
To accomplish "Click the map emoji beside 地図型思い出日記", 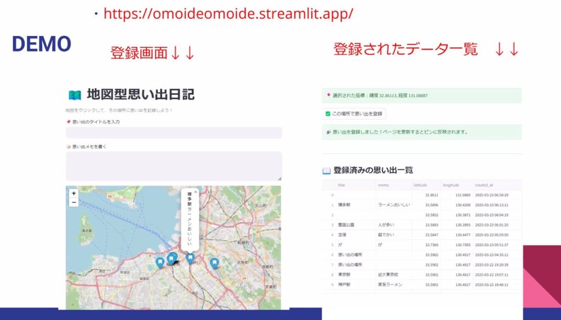I will (75, 95).
